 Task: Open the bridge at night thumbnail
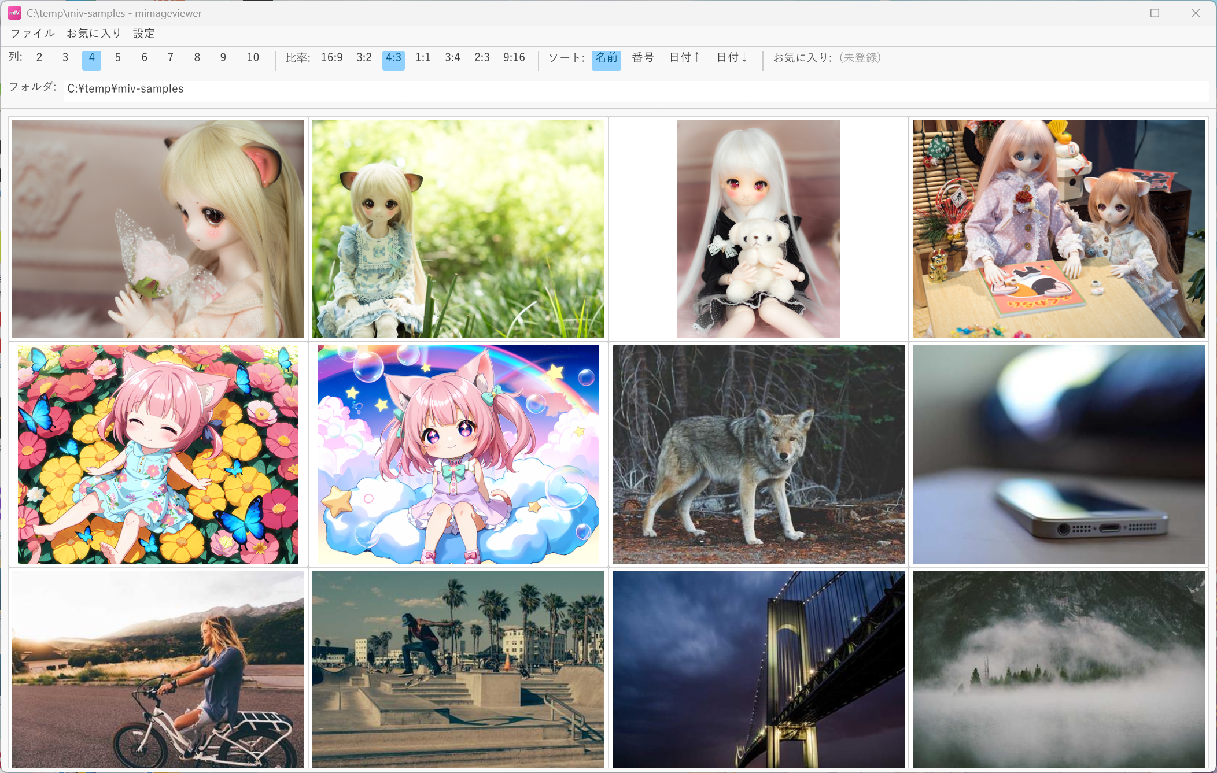tap(758, 669)
